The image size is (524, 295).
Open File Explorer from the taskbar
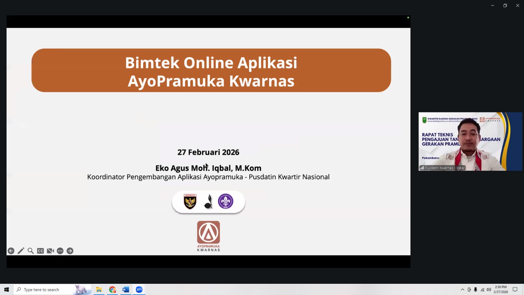(x=99, y=289)
